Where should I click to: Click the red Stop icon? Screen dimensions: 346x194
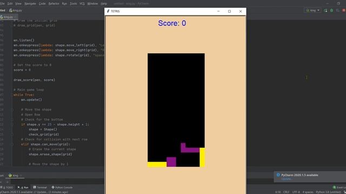point(344,10)
